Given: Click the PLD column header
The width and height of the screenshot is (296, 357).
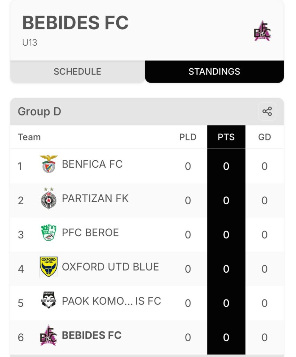Looking at the screenshot, I should point(188,137).
